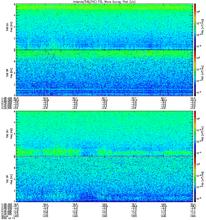Click the Y_RE_GSE value '-57.1' under the THC panels
206x220 pixels.
click(16, 207)
